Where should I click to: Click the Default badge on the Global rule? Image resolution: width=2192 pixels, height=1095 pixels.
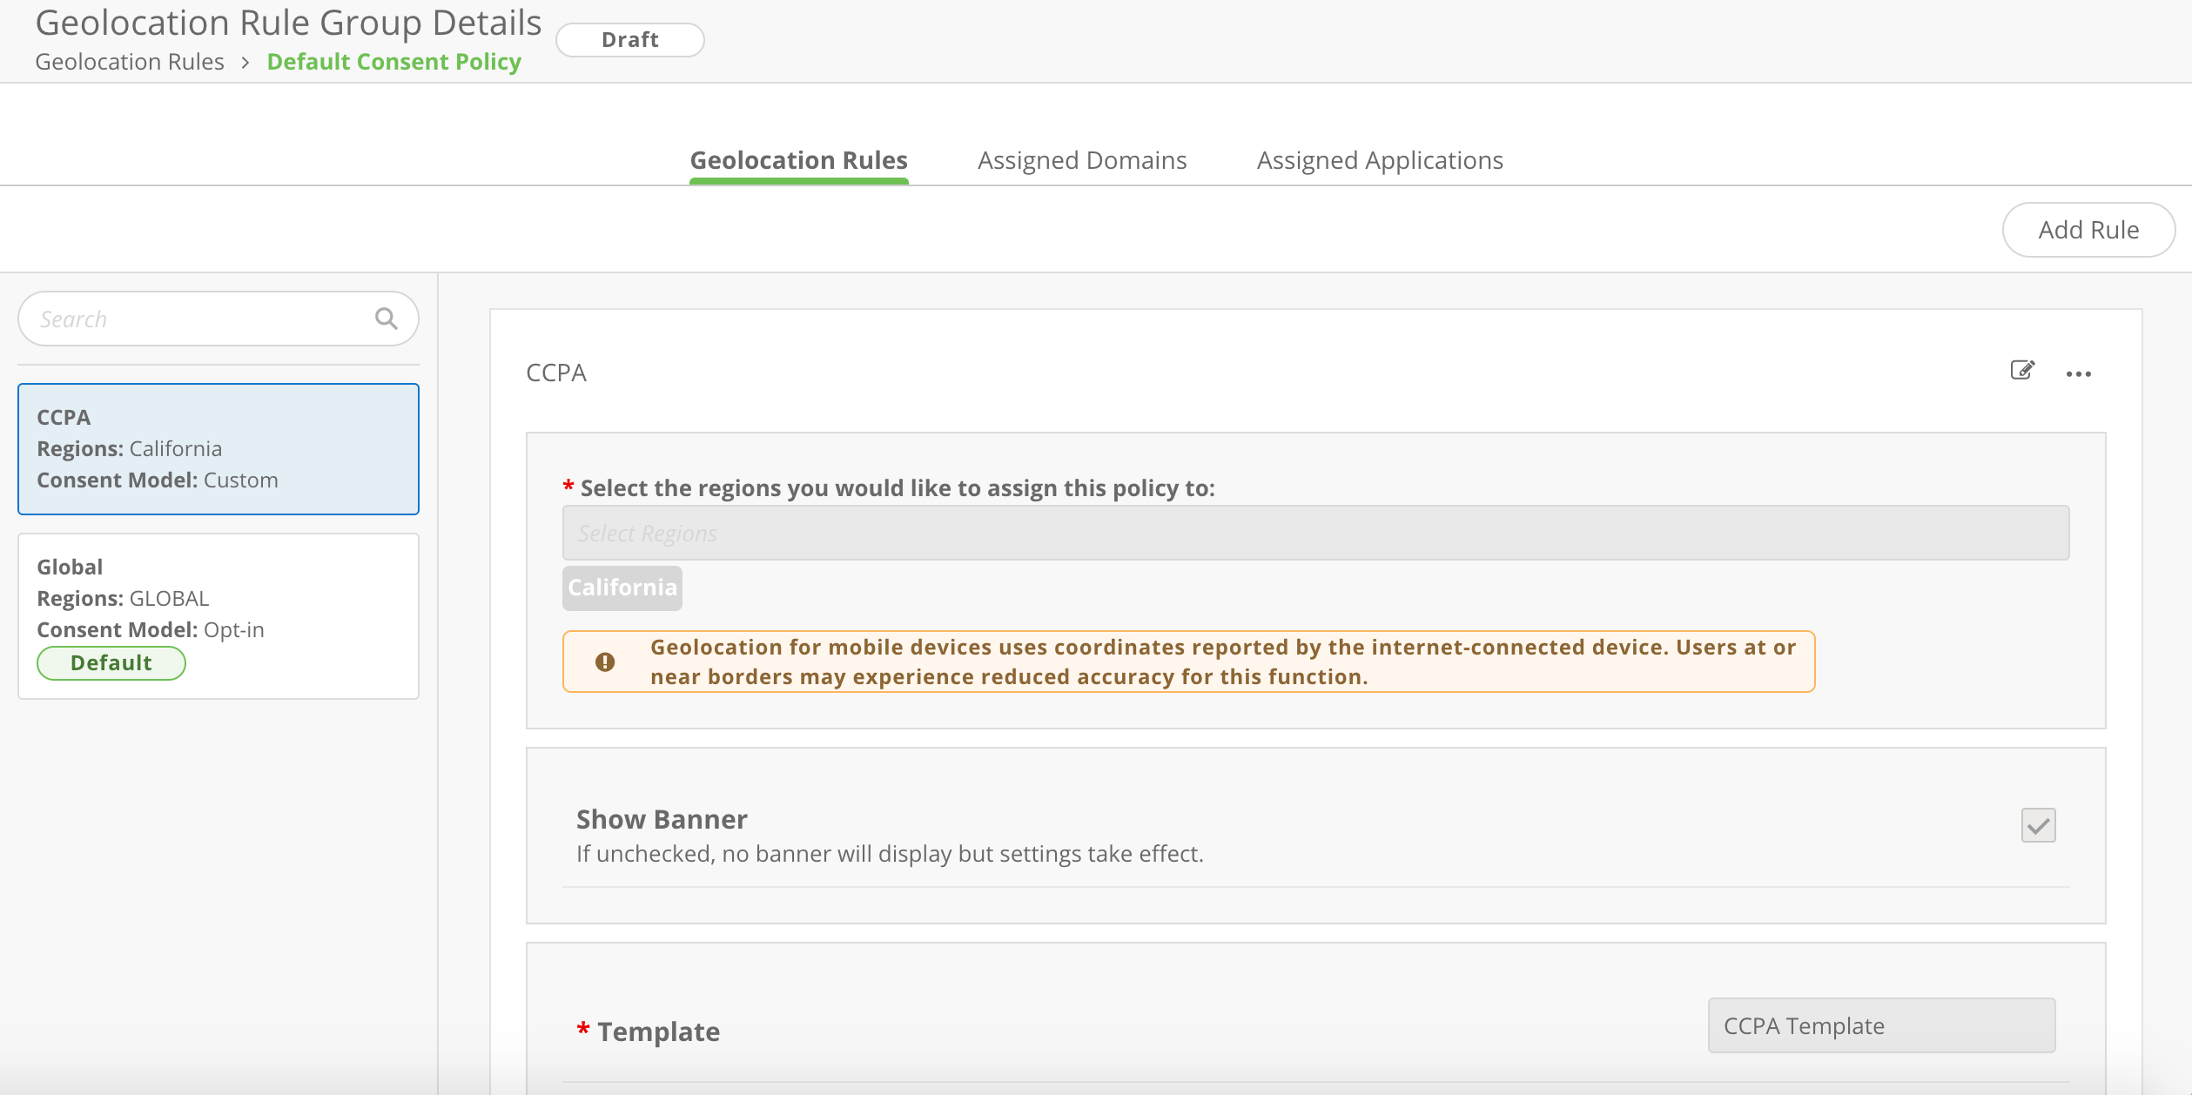coord(111,662)
